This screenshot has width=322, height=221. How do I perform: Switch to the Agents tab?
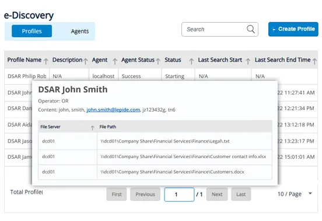point(80,31)
